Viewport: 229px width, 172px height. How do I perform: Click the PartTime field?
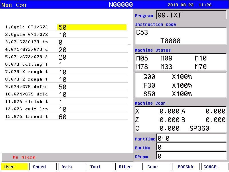point(192,138)
